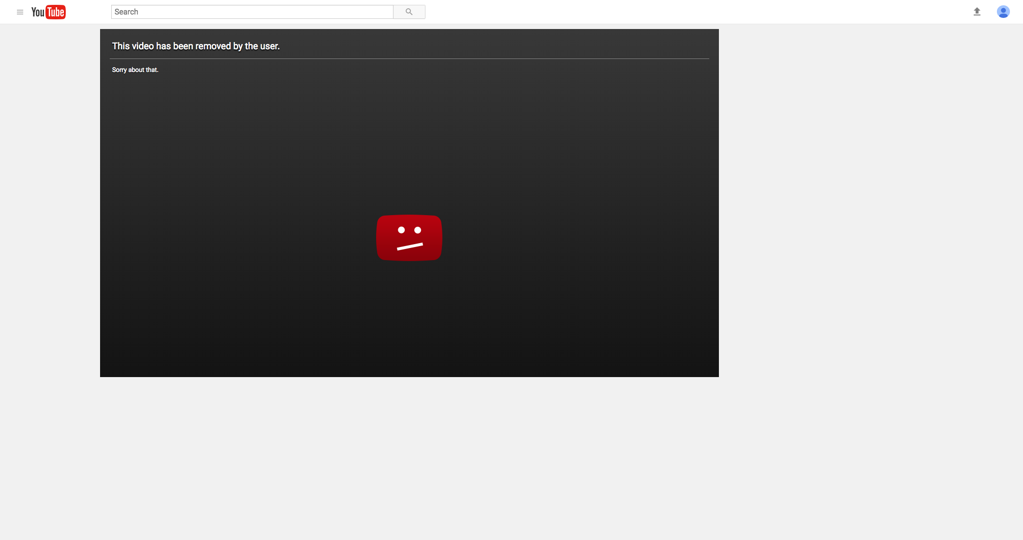
Task: Open the blue account avatar menu
Action: pos(1003,12)
